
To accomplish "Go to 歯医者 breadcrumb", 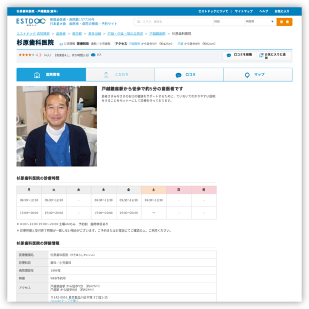I will pyautogui.click(x=61, y=34).
